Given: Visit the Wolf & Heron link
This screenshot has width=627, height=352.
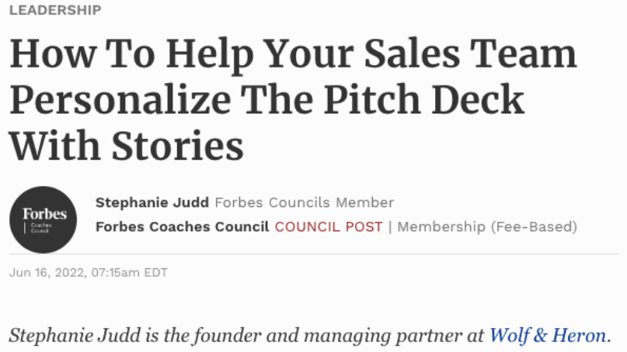Looking at the screenshot, I should coord(547,336).
